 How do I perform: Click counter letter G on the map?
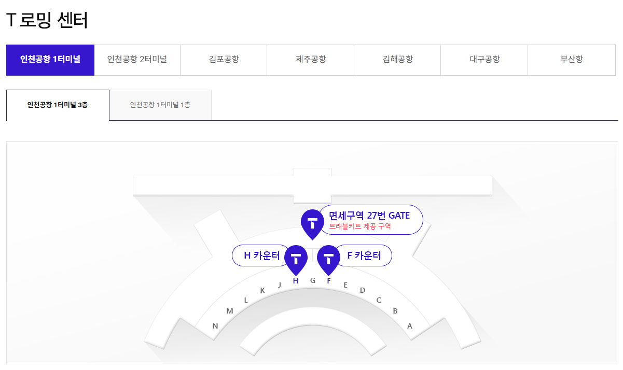tap(313, 280)
